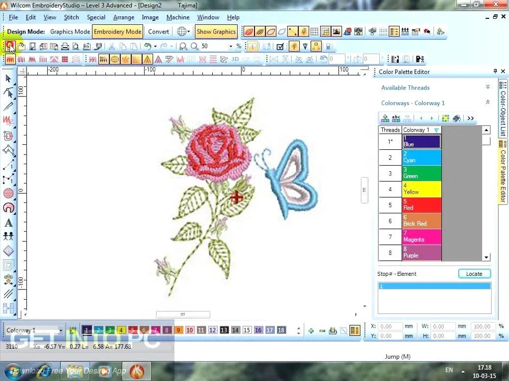Click the Undo arrow icon
This screenshot has width=509, height=381.
(148, 46)
